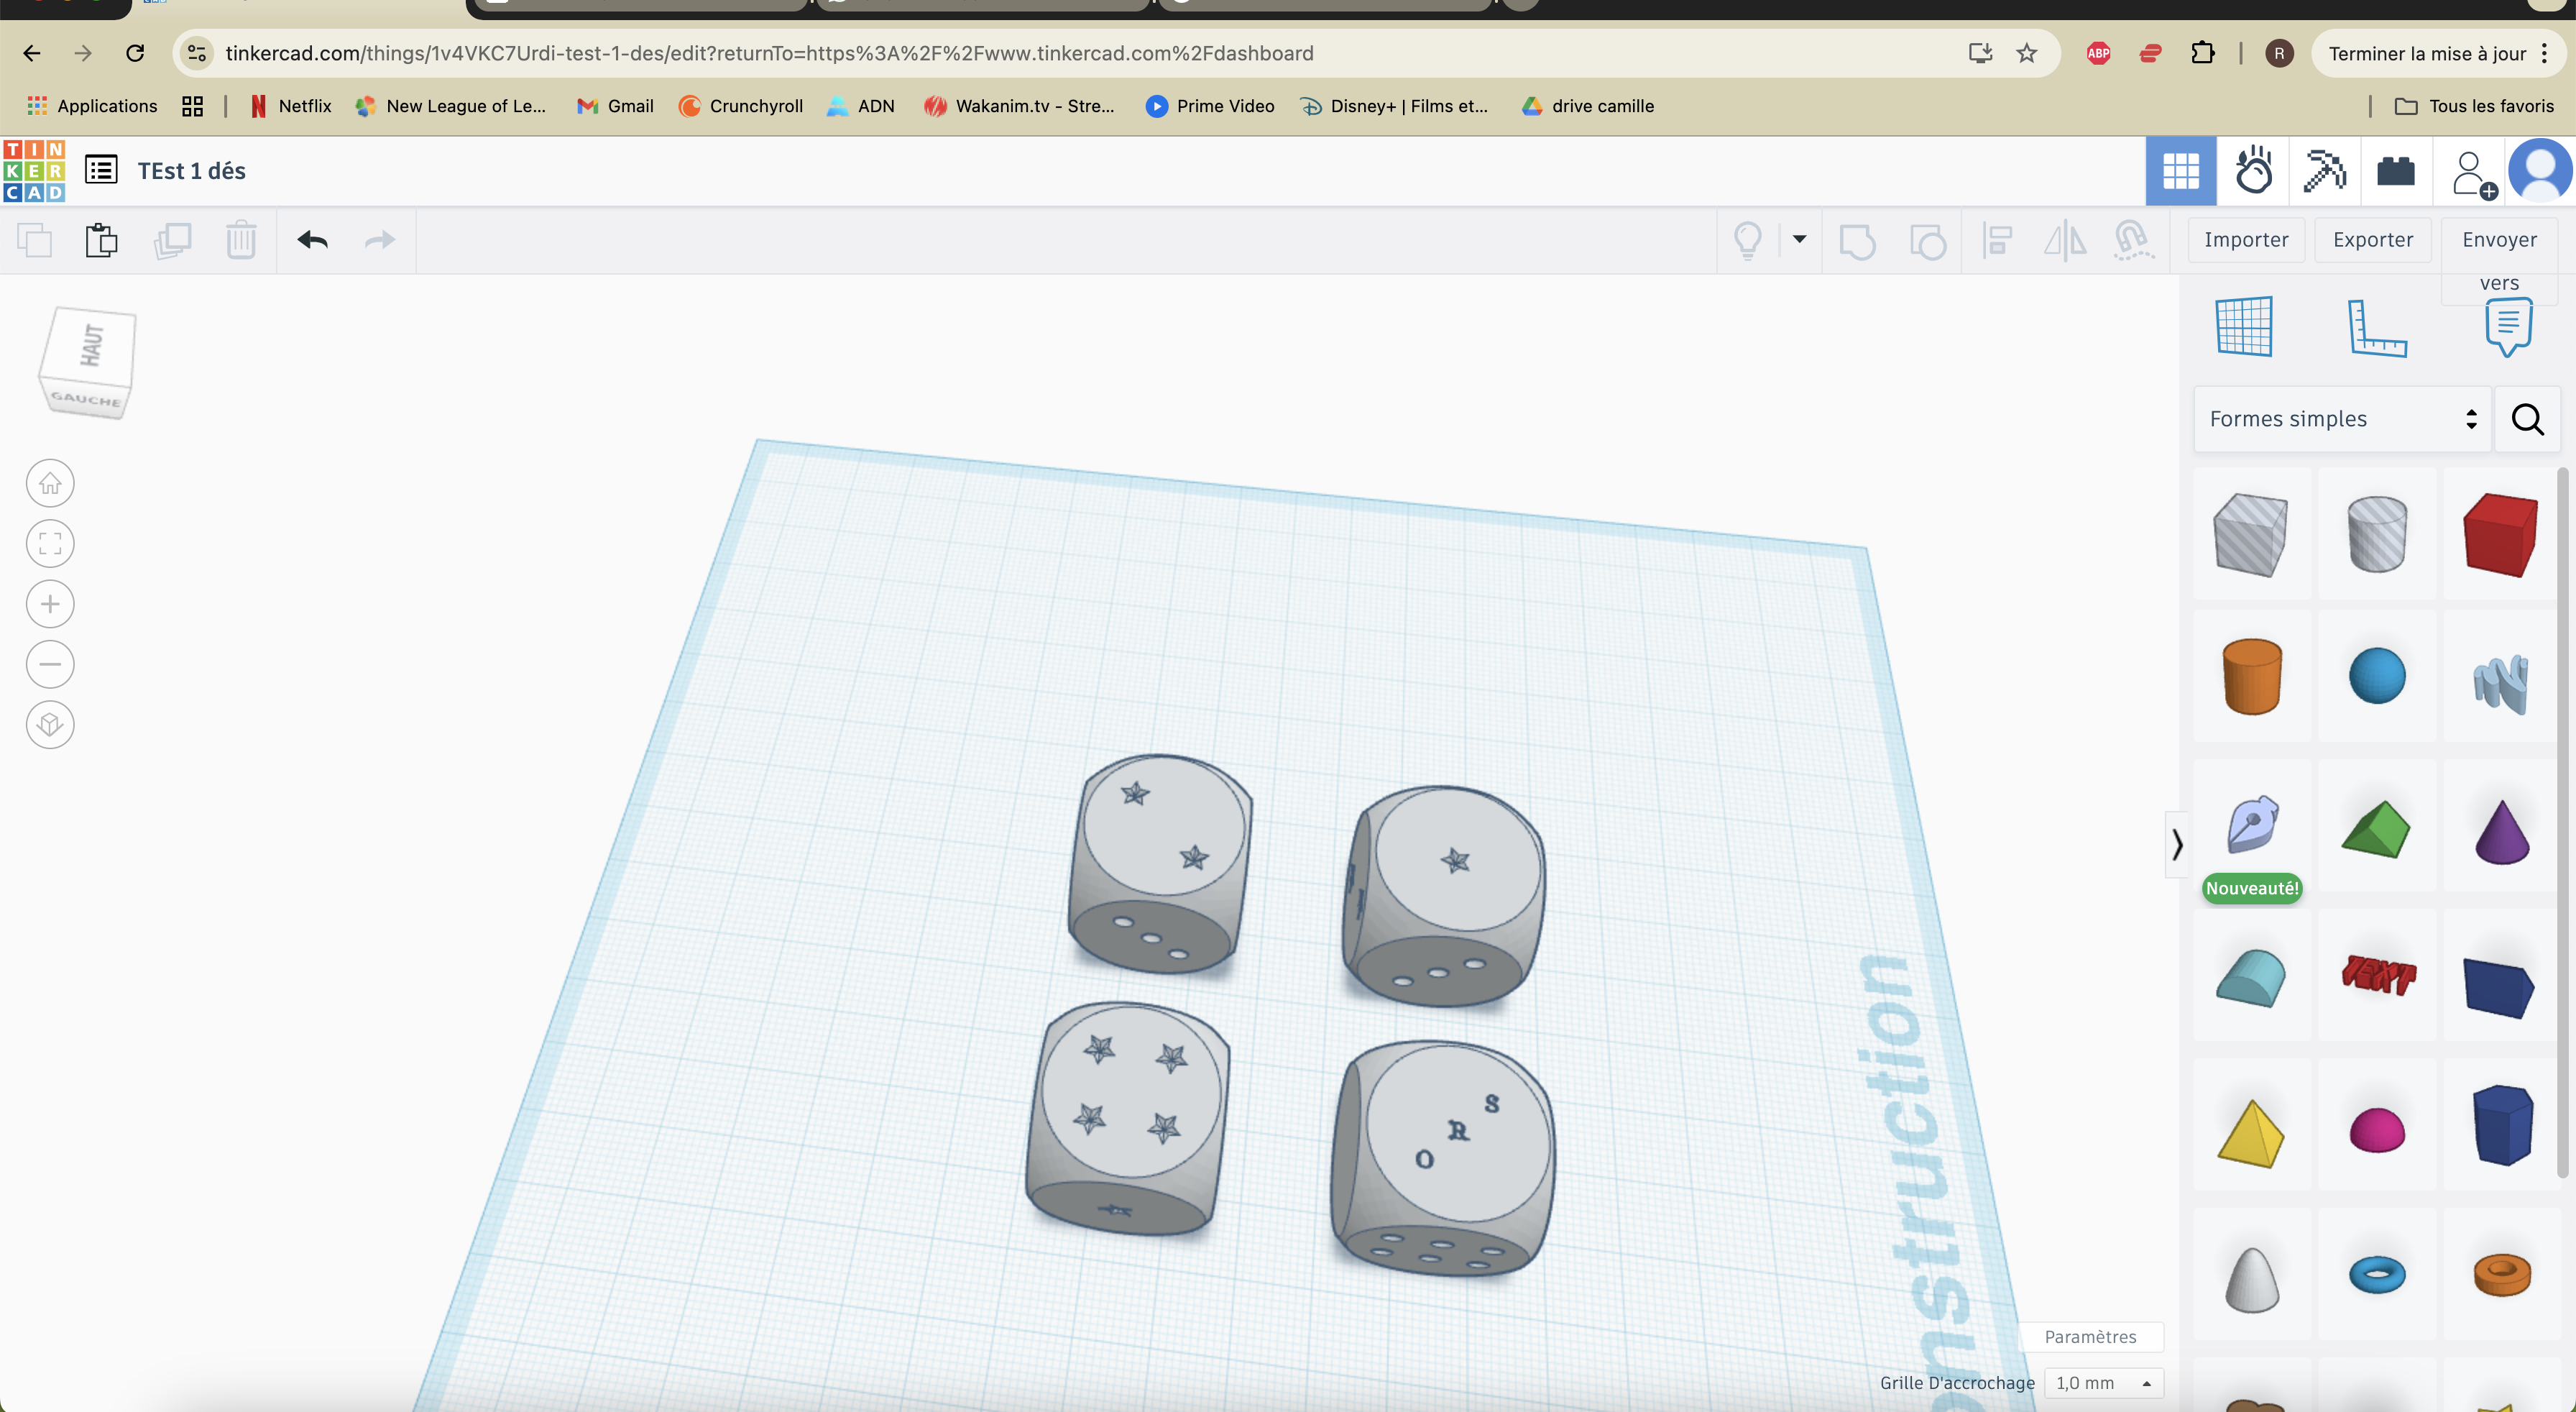
Task: Click the Duplicate and repeat icon
Action: 172,240
